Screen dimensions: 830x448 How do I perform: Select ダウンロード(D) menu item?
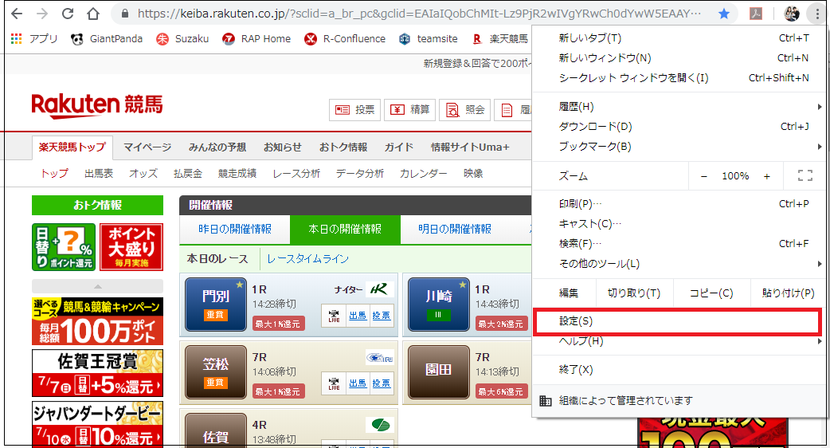pos(679,127)
